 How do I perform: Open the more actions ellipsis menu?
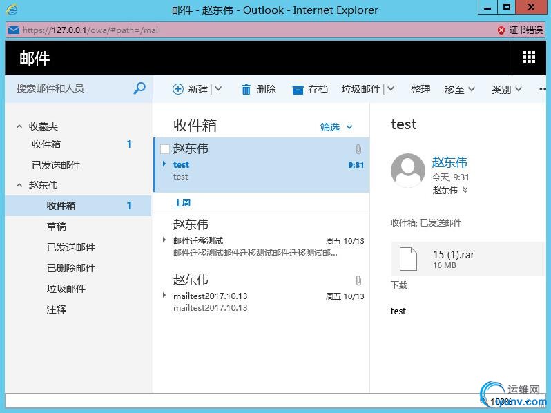pyautogui.click(x=542, y=89)
